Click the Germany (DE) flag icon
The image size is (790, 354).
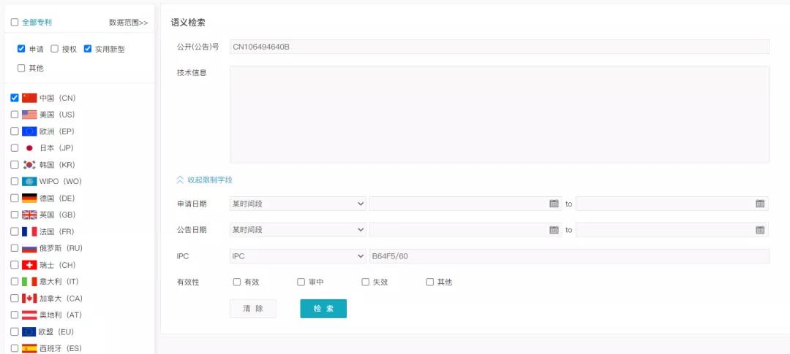29,198
